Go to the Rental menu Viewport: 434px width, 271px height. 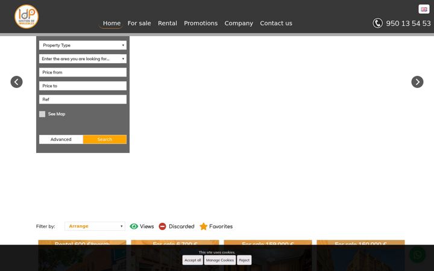click(168, 23)
